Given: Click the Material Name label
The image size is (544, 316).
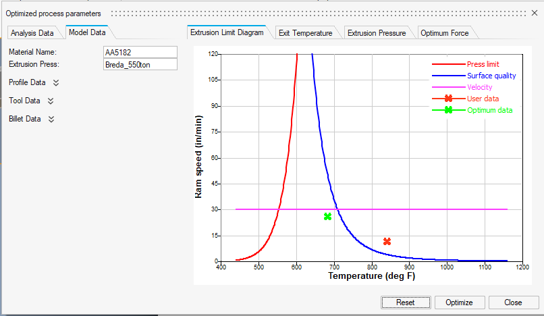Looking at the screenshot, I should coord(32,52).
